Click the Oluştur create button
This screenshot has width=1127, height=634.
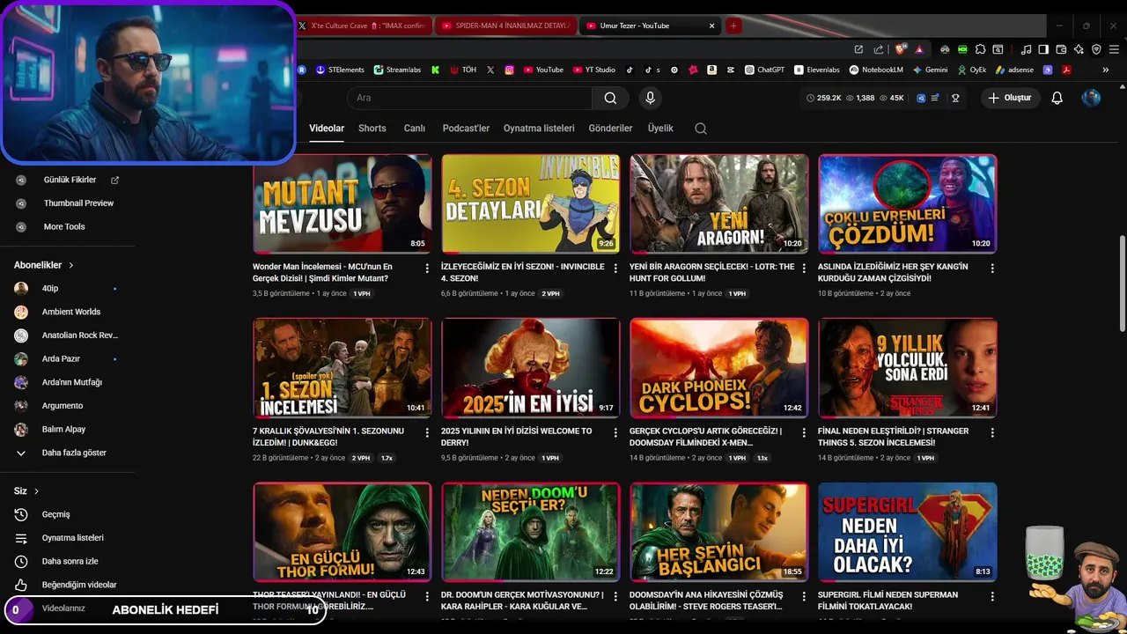pyautogui.click(x=1010, y=98)
